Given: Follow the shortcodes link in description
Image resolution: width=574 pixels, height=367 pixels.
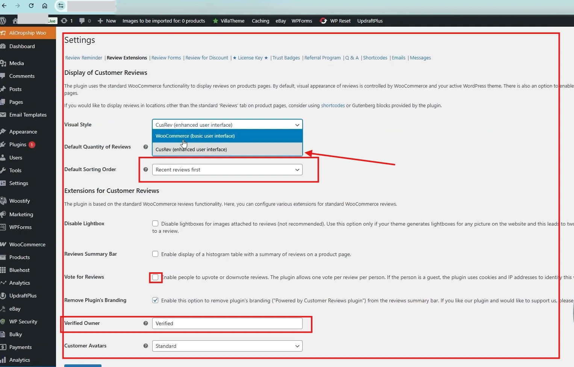Looking at the screenshot, I should [333, 106].
